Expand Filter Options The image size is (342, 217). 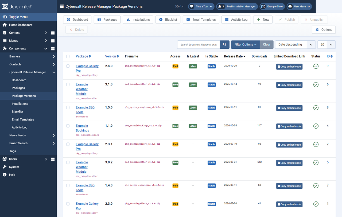coord(246,45)
